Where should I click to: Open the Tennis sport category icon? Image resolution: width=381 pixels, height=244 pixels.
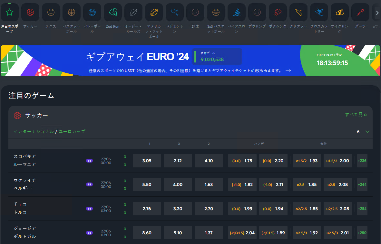51,12
